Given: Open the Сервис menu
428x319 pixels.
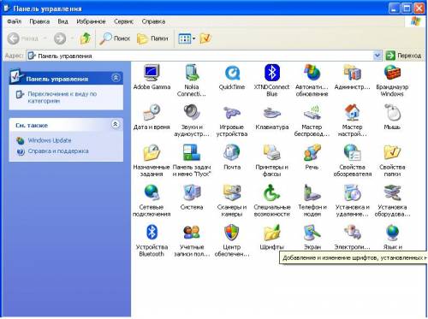Looking at the screenshot, I should point(123,21).
